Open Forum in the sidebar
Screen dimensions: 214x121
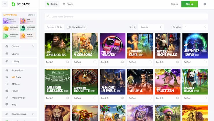tap(19, 91)
